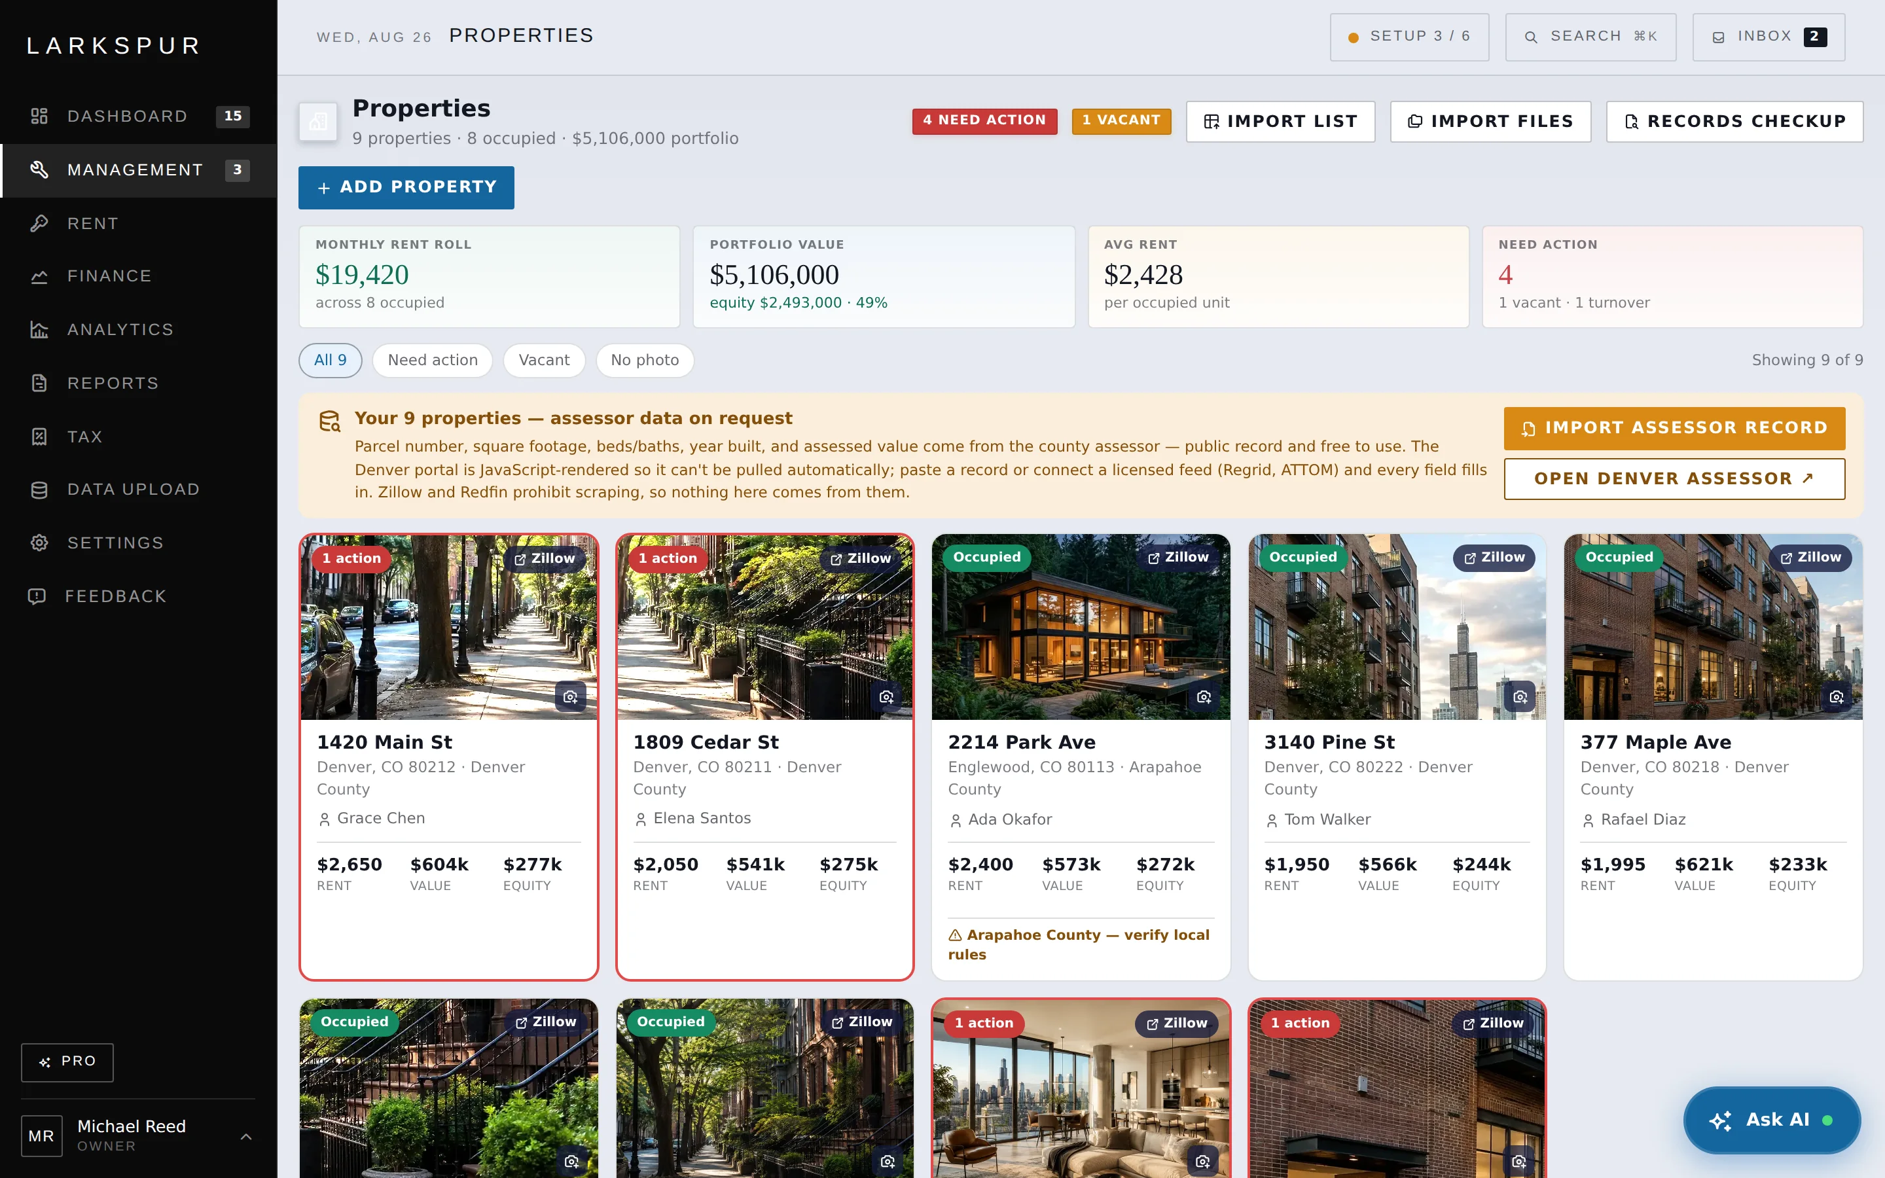Click the Finance line chart icon
Viewport: 1885px width, 1178px height.
(x=39, y=276)
